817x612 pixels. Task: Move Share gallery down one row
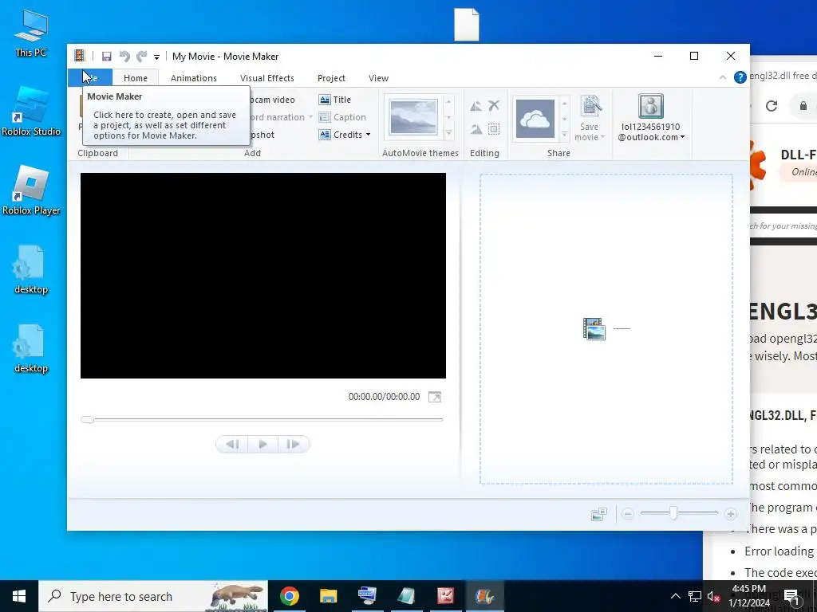coord(564,120)
